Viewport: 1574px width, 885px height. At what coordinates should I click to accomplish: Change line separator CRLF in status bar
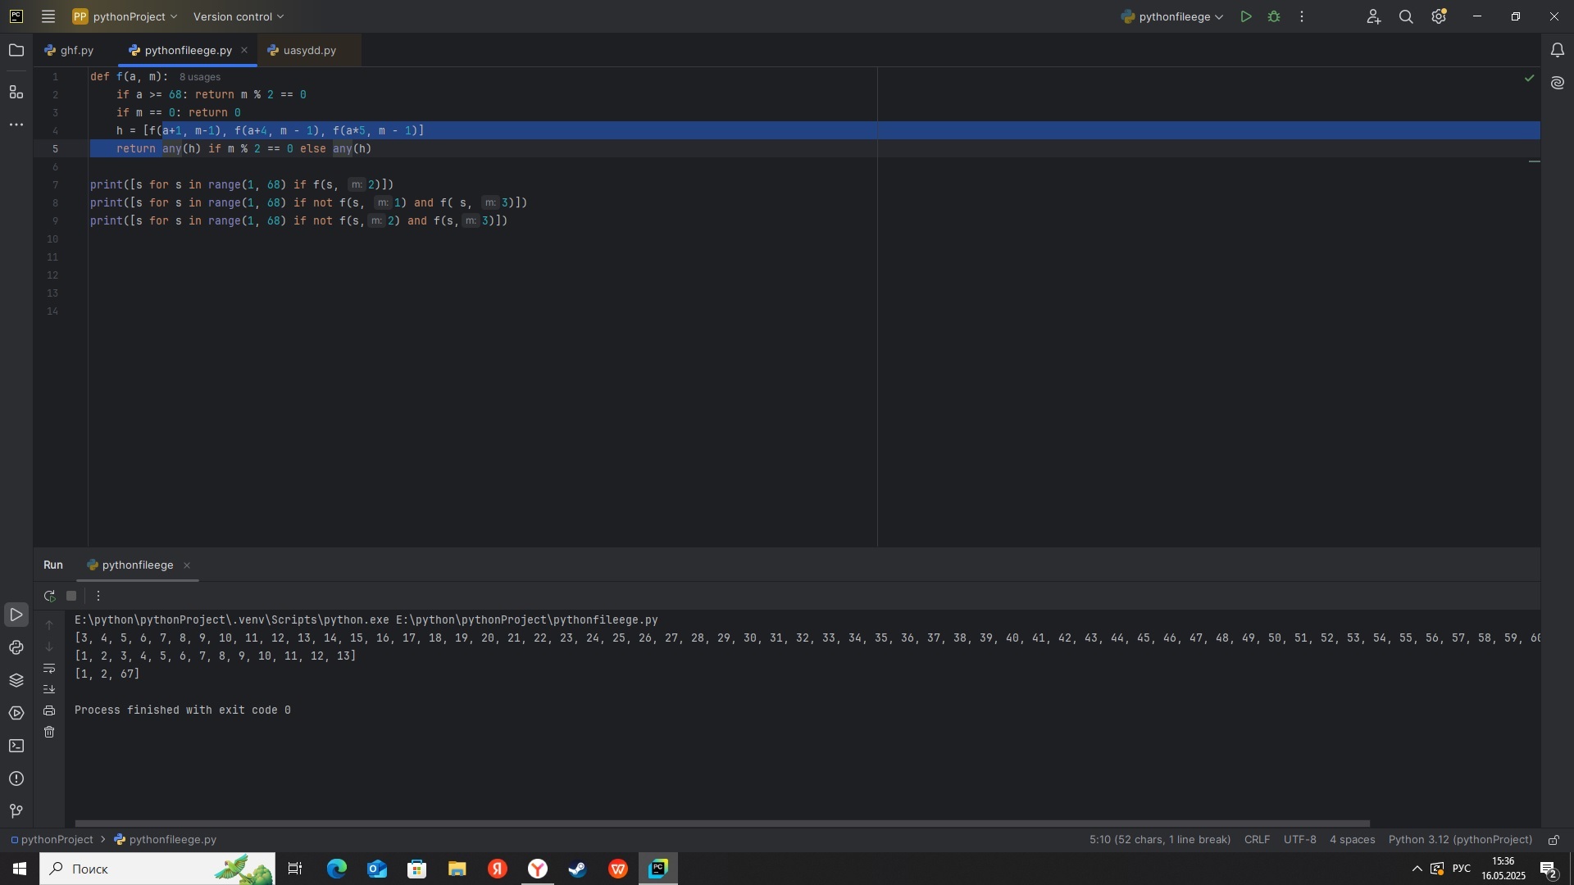pos(1257,839)
